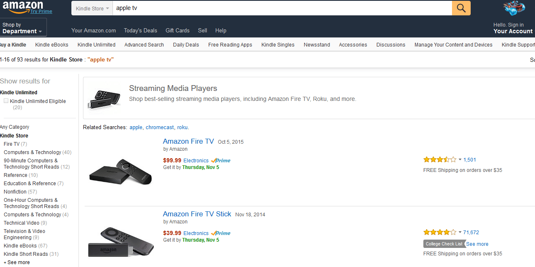The image size is (535, 267).
Task: Expand See more categories in sidebar
Action: [x=17, y=262]
